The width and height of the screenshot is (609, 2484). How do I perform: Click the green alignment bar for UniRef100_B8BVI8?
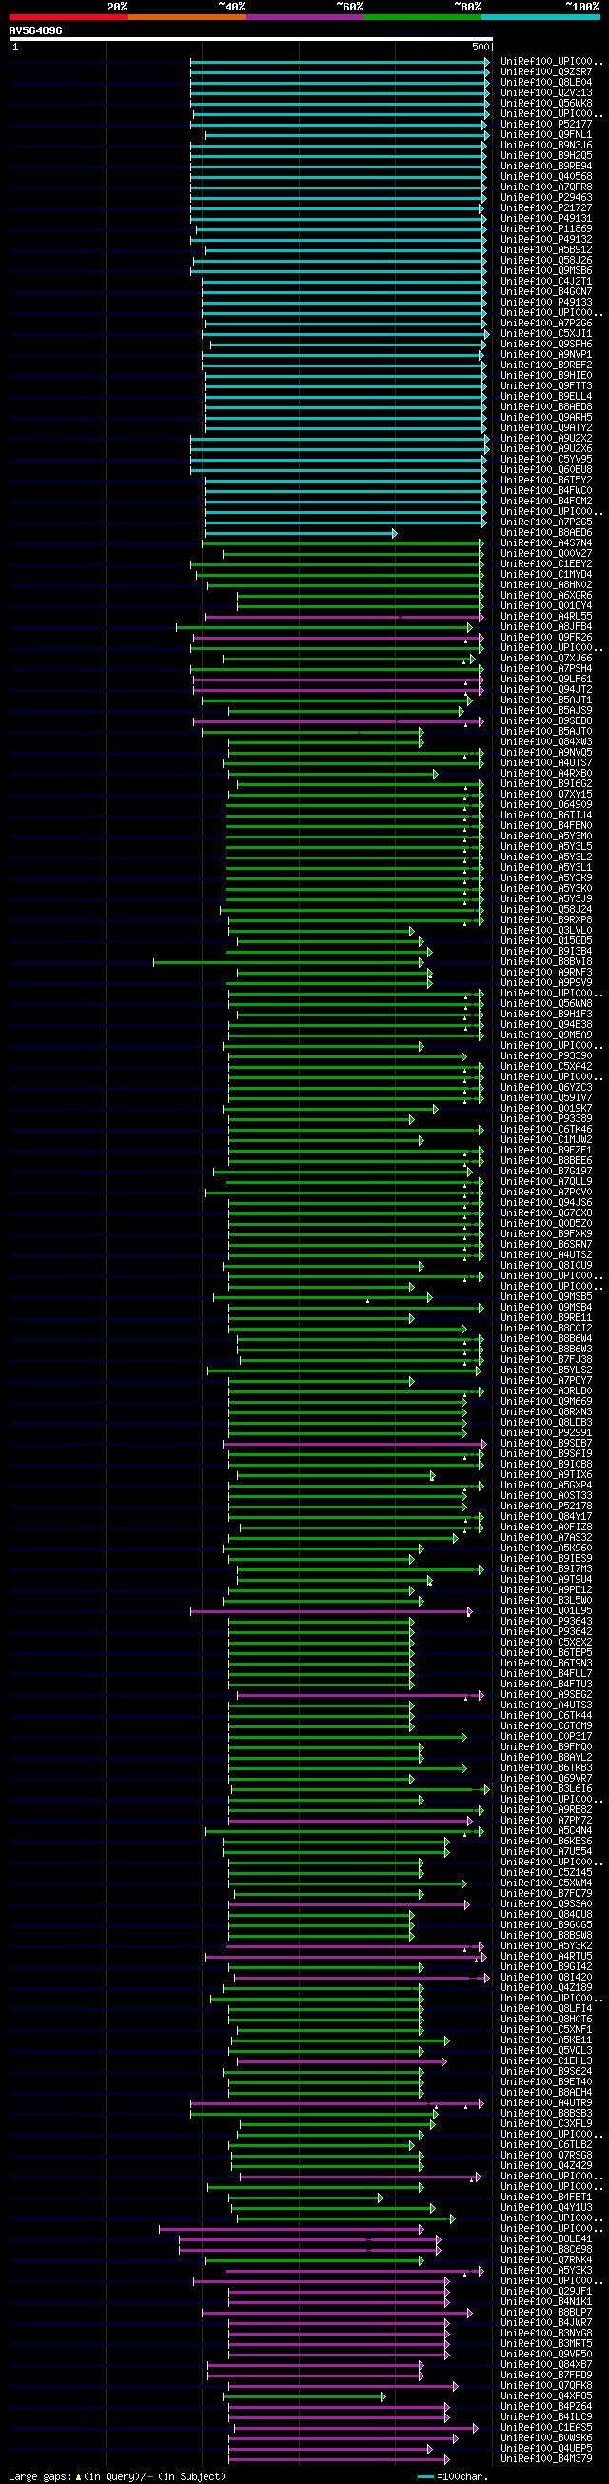coord(287,962)
